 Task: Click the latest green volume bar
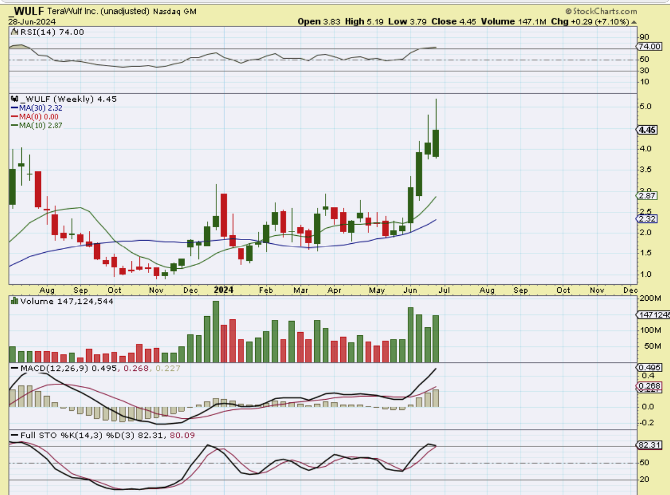pyautogui.click(x=436, y=339)
